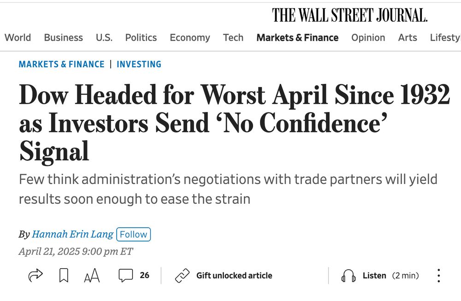Image resolution: width=461 pixels, height=301 pixels.
Task: Open the World section
Action: coord(18,38)
